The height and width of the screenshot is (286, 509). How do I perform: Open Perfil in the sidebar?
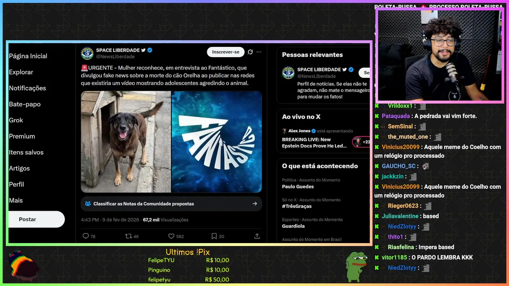click(x=17, y=184)
